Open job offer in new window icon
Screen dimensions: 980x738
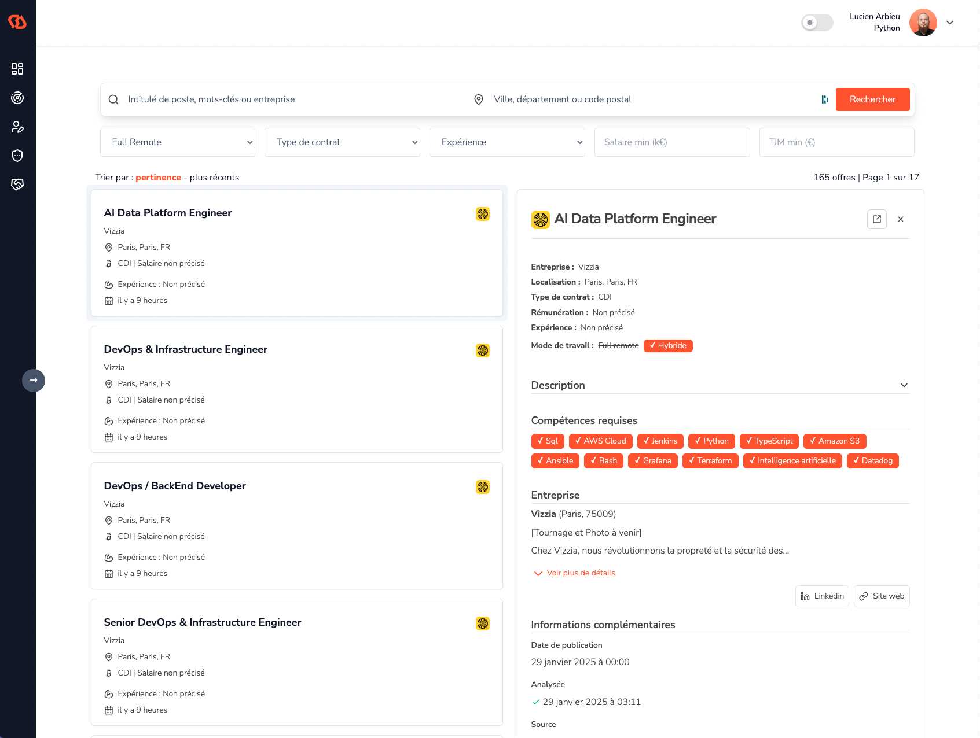tap(877, 219)
